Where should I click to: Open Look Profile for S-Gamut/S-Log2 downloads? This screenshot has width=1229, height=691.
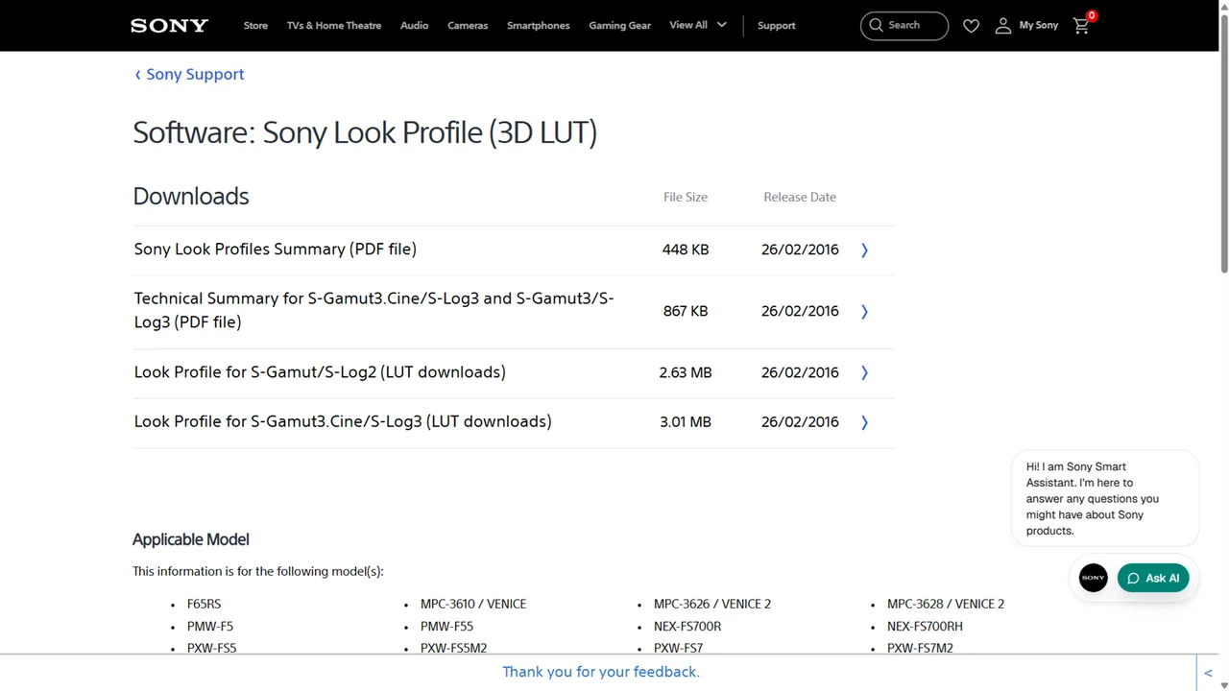click(x=320, y=371)
